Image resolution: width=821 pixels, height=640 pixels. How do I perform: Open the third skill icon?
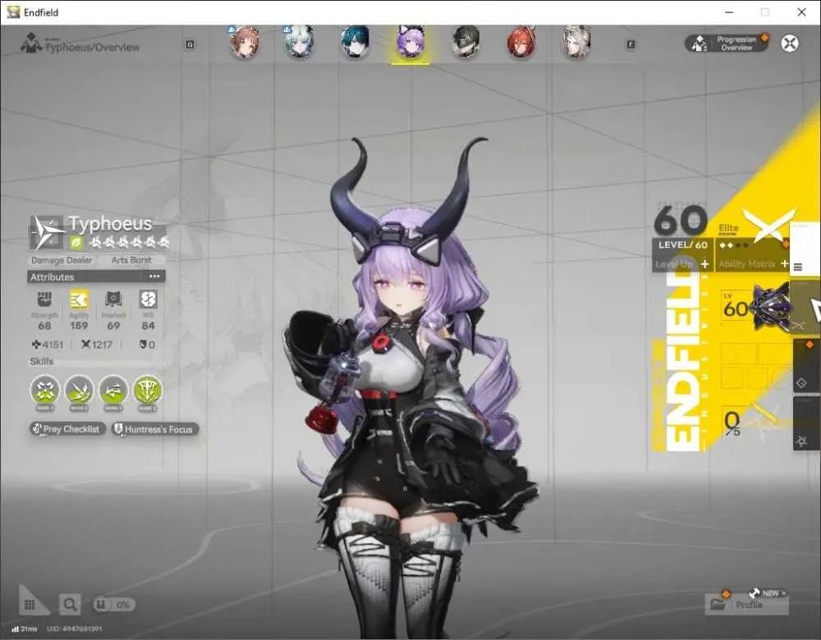pyautogui.click(x=113, y=391)
